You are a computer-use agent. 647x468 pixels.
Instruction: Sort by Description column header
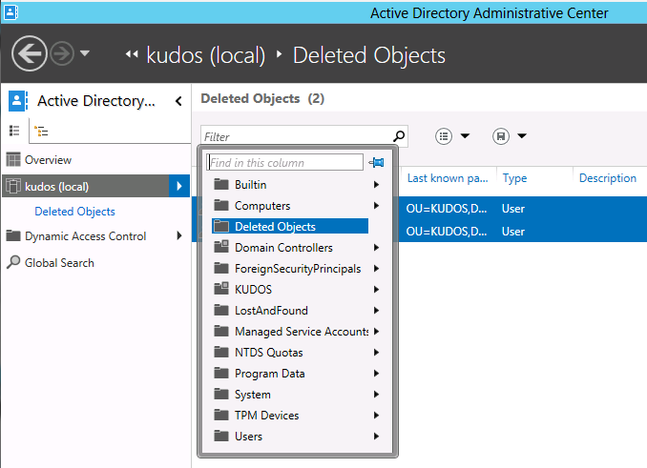pyautogui.click(x=608, y=178)
